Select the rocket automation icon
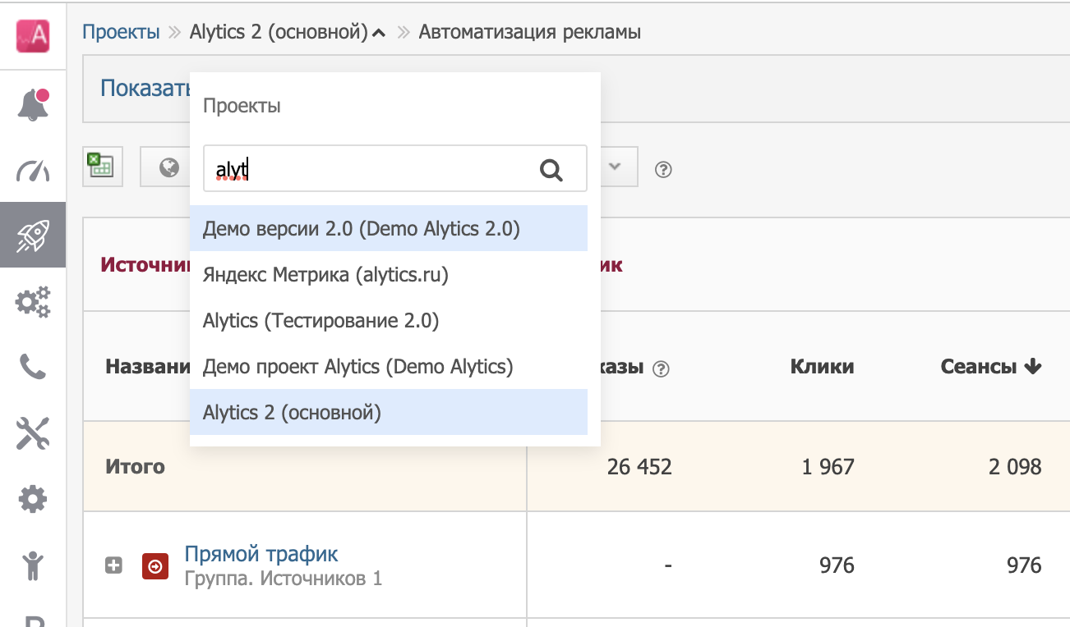The image size is (1070, 627). click(x=33, y=236)
